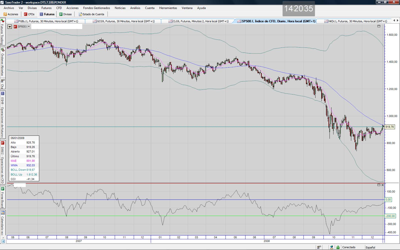Click the network globe status icon
400x250 pixels.
coord(331,247)
